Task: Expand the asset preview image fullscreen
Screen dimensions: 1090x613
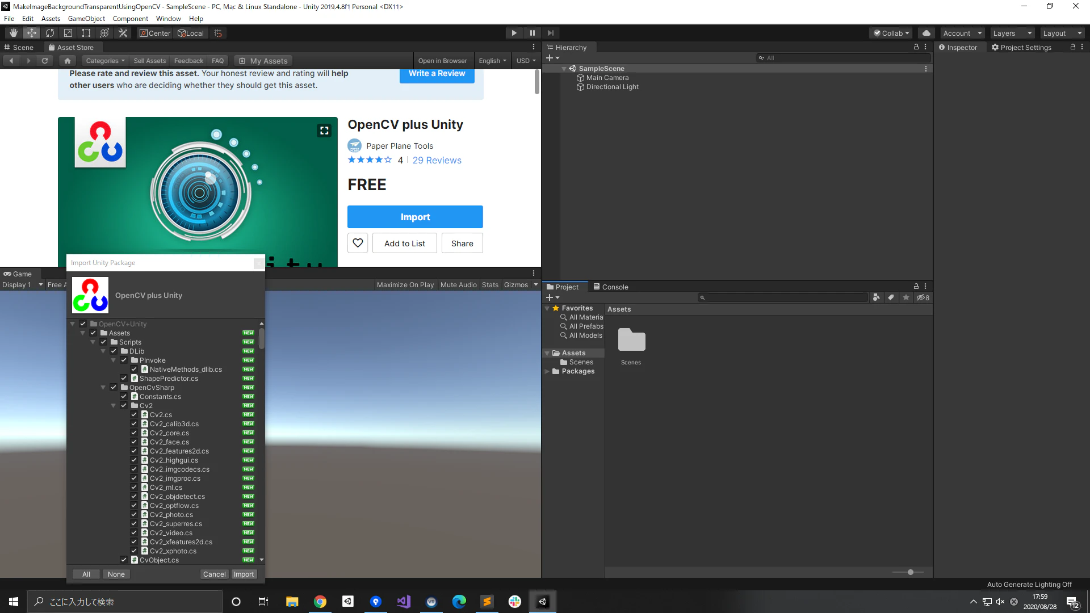Action: coord(324,131)
